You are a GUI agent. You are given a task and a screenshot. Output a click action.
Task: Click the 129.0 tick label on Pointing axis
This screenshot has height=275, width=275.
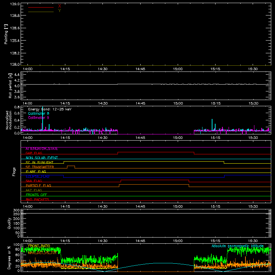pos(15,4)
